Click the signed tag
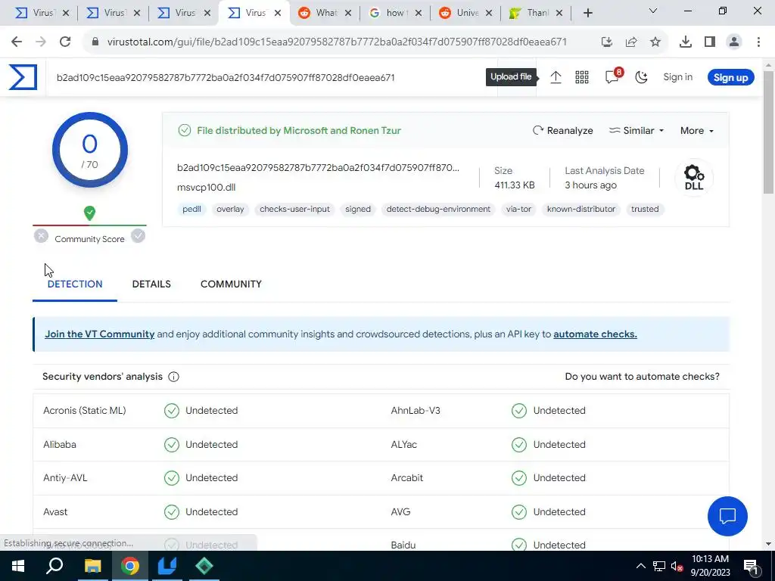Viewport: 775px width, 581px height. (358, 209)
